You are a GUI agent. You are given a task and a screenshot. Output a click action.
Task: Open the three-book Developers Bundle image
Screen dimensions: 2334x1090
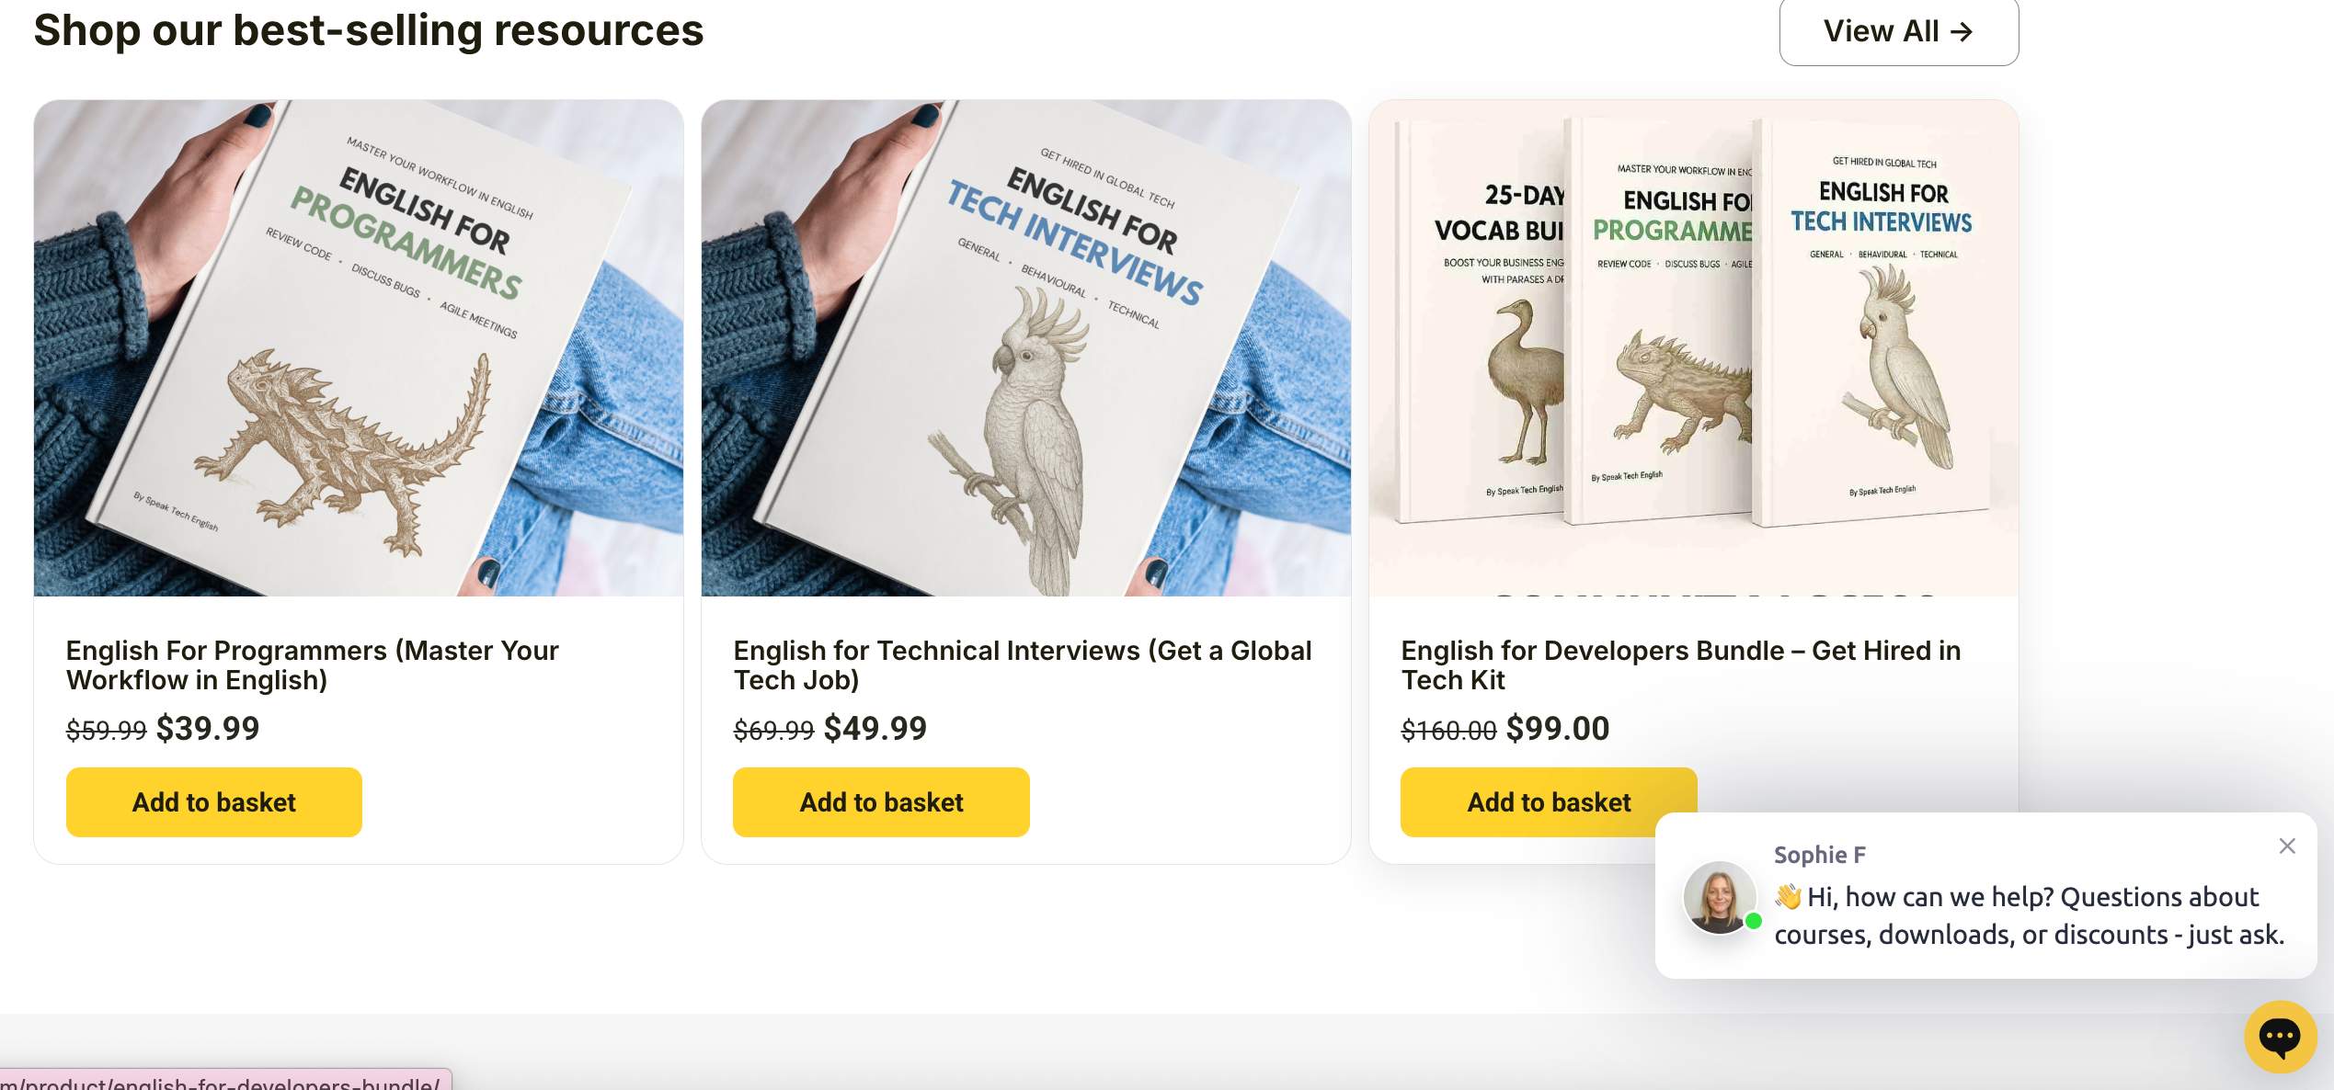click(x=1693, y=348)
